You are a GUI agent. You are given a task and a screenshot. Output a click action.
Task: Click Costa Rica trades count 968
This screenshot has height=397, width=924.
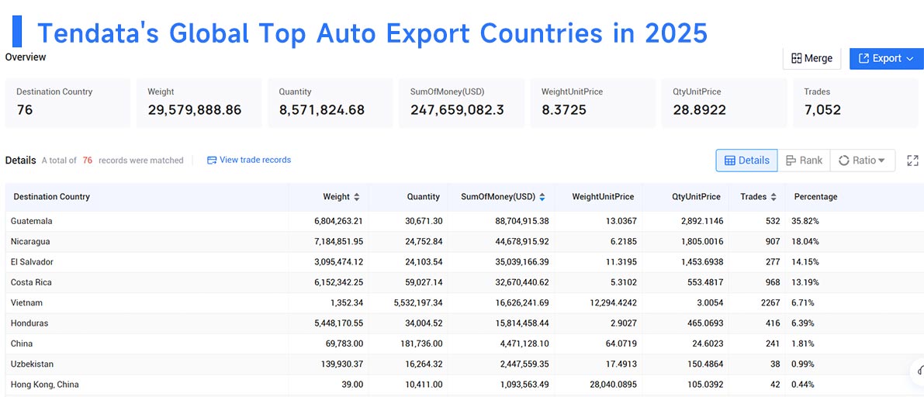click(771, 282)
